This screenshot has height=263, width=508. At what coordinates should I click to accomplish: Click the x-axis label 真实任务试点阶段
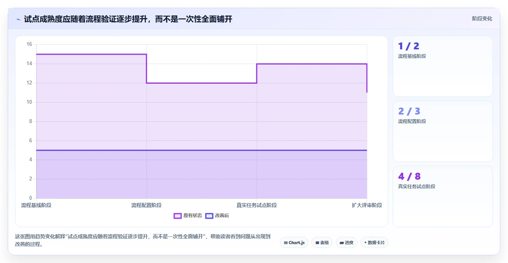coord(257,205)
